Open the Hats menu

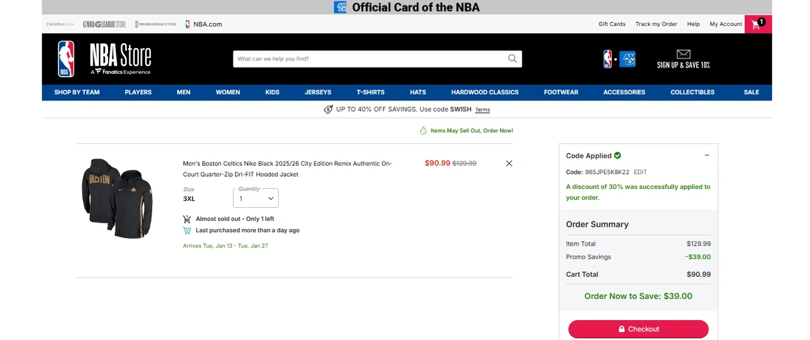[x=418, y=92]
